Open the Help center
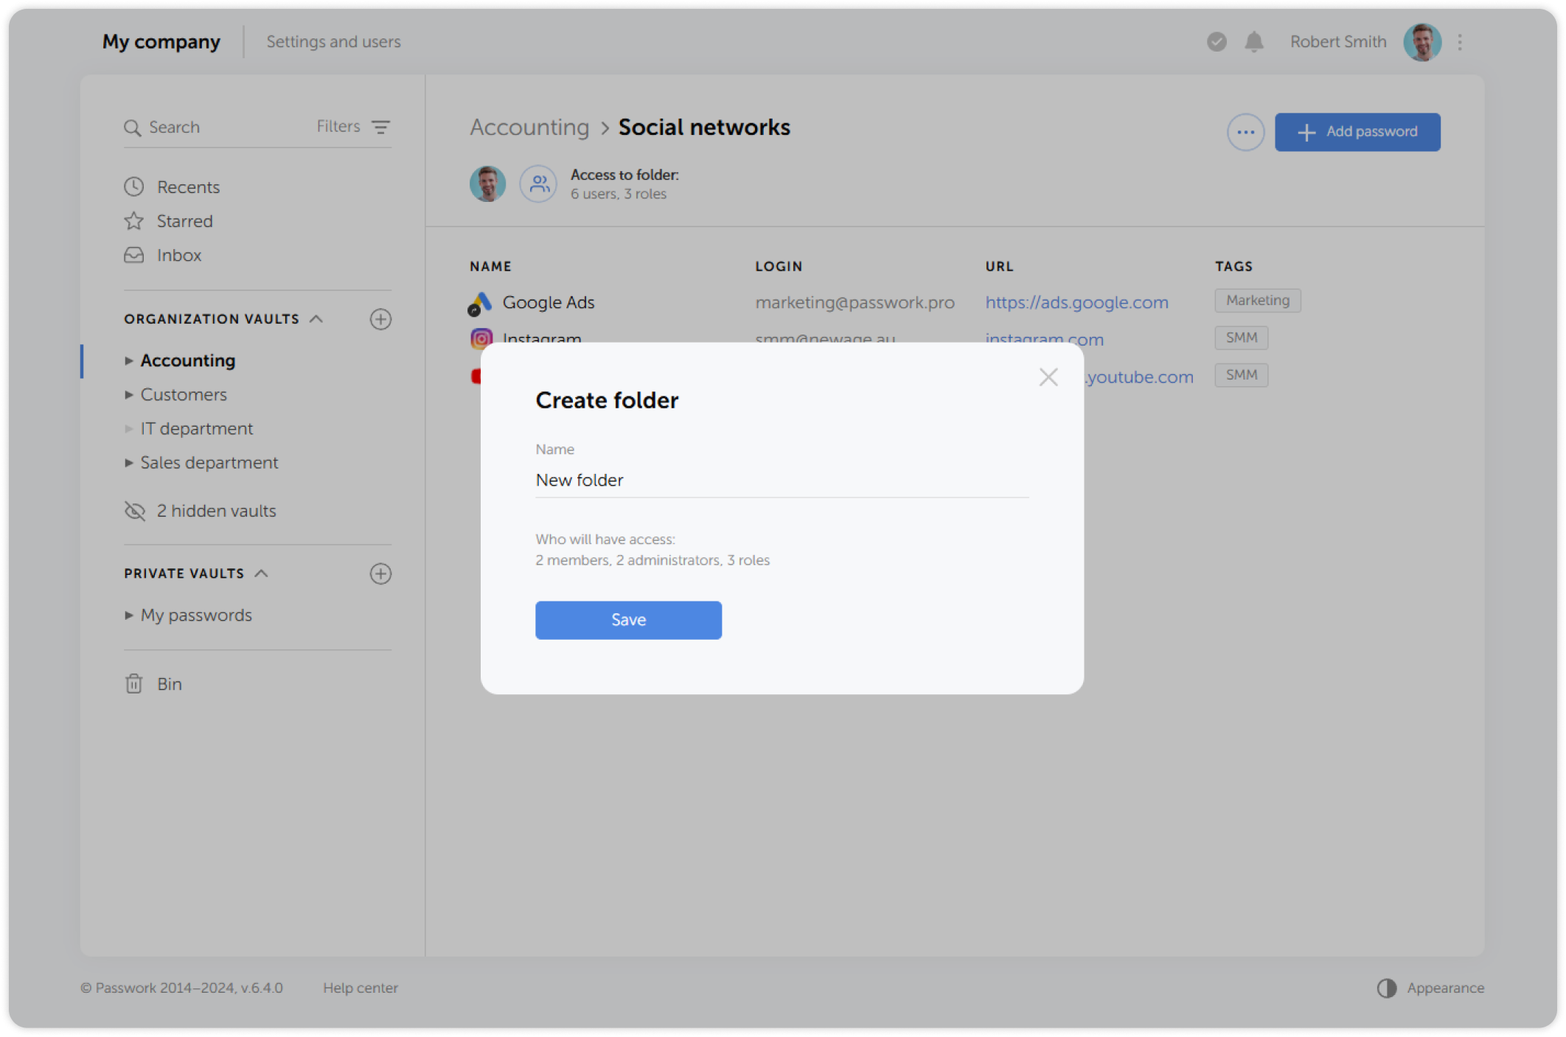The width and height of the screenshot is (1566, 1037). point(361,988)
